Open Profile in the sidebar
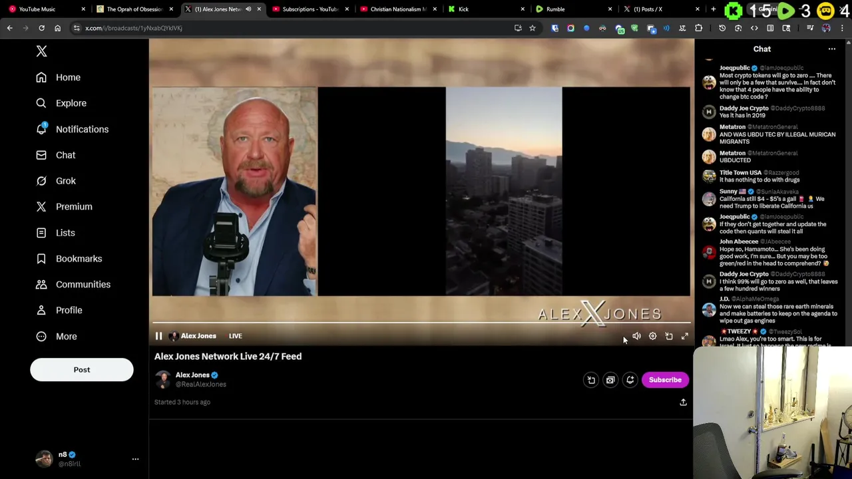The height and width of the screenshot is (479, 852). pyautogui.click(x=59, y=310)
